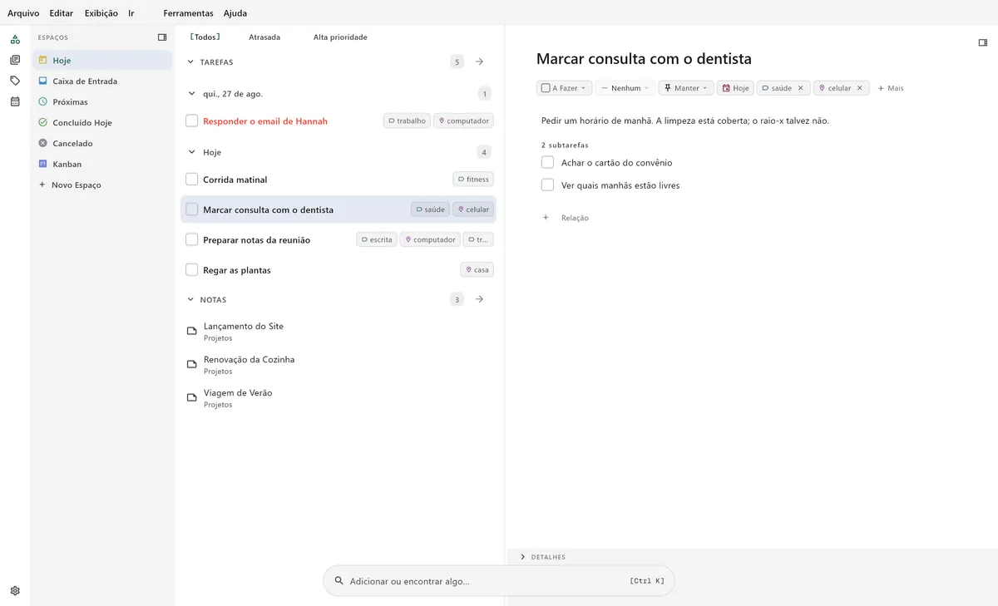Click the Hoje date chip

point(735,88)
